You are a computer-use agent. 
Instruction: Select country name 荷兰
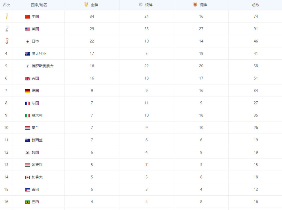point(35,128)
